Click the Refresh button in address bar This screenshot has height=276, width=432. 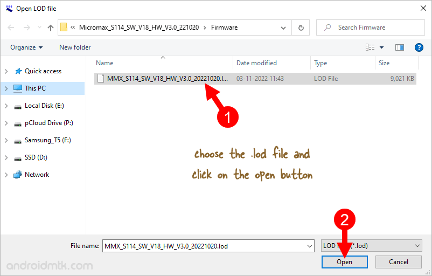(x=301, y=27)
